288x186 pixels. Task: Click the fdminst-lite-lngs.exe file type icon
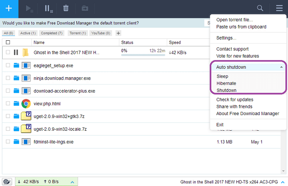[26, 142]
